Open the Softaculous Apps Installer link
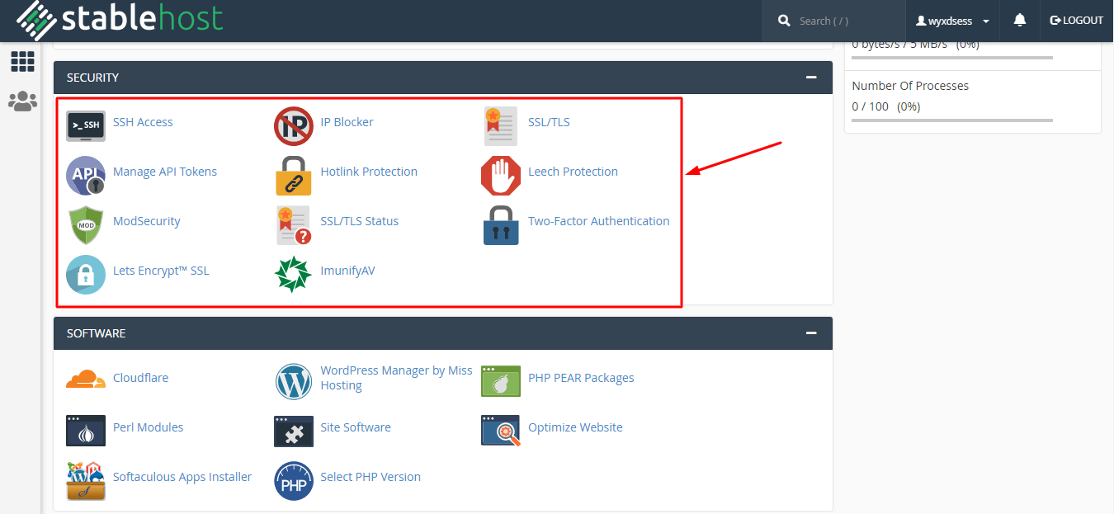Image resolution: width=1114 pixels, height=514 pixels. coord(182,477)
